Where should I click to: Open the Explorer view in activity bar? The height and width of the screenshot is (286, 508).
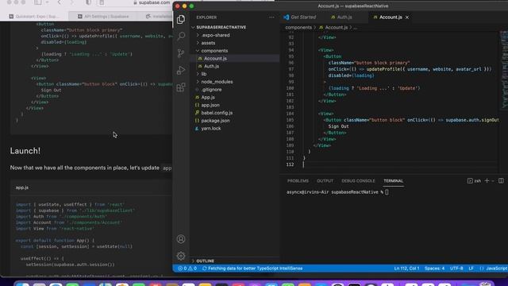pyautogui.click(x=181, y=19)
